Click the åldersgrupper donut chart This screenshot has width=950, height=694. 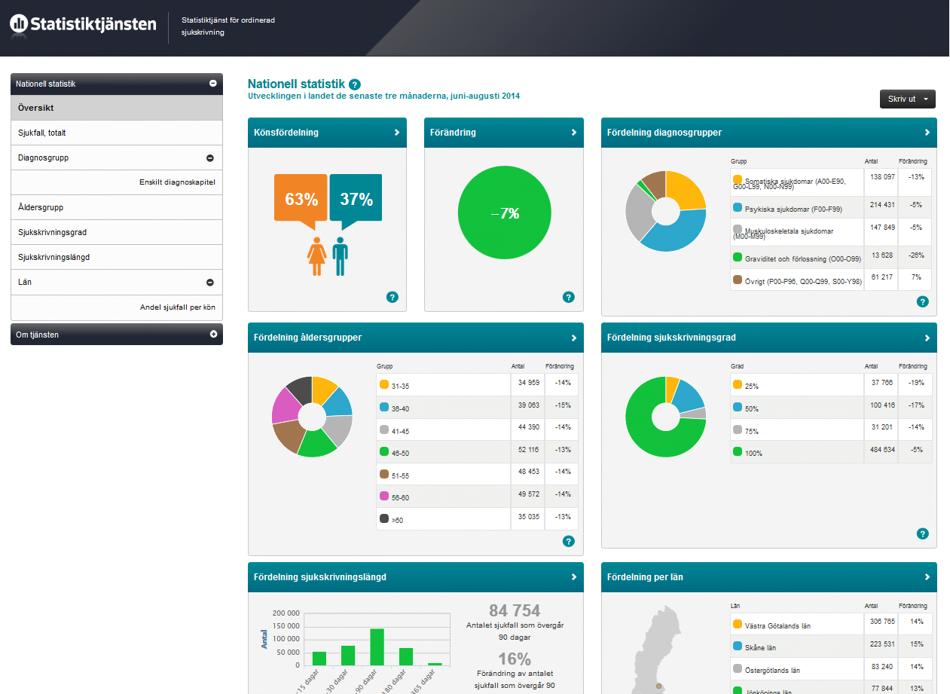tap(312, 417)
